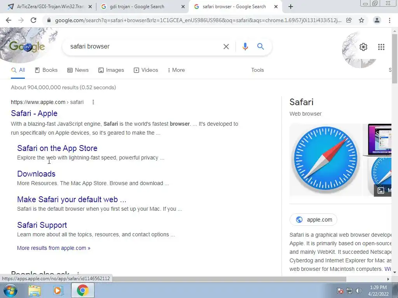Click the vertical scrollbar thumb
Screen dimensions: 398x298
395,58
